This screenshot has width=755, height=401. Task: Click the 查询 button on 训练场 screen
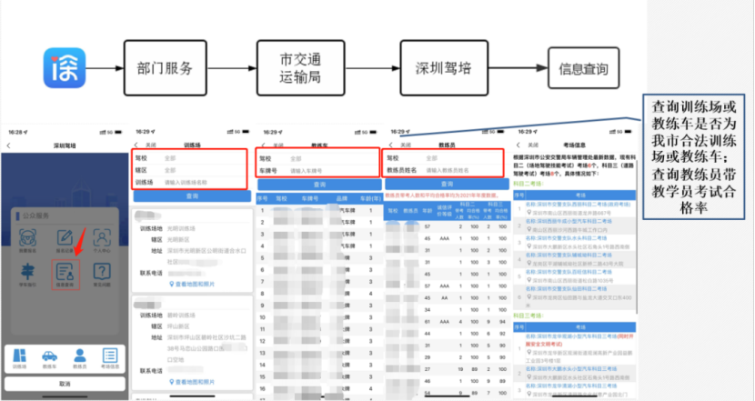point(190,195)
